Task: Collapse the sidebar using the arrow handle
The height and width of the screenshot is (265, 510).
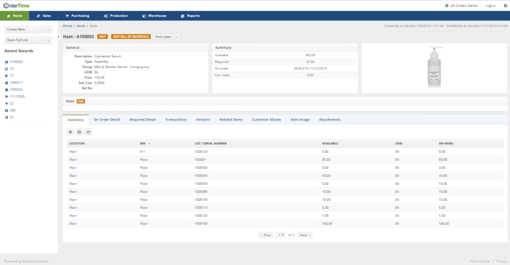Action: click(58, 37)
